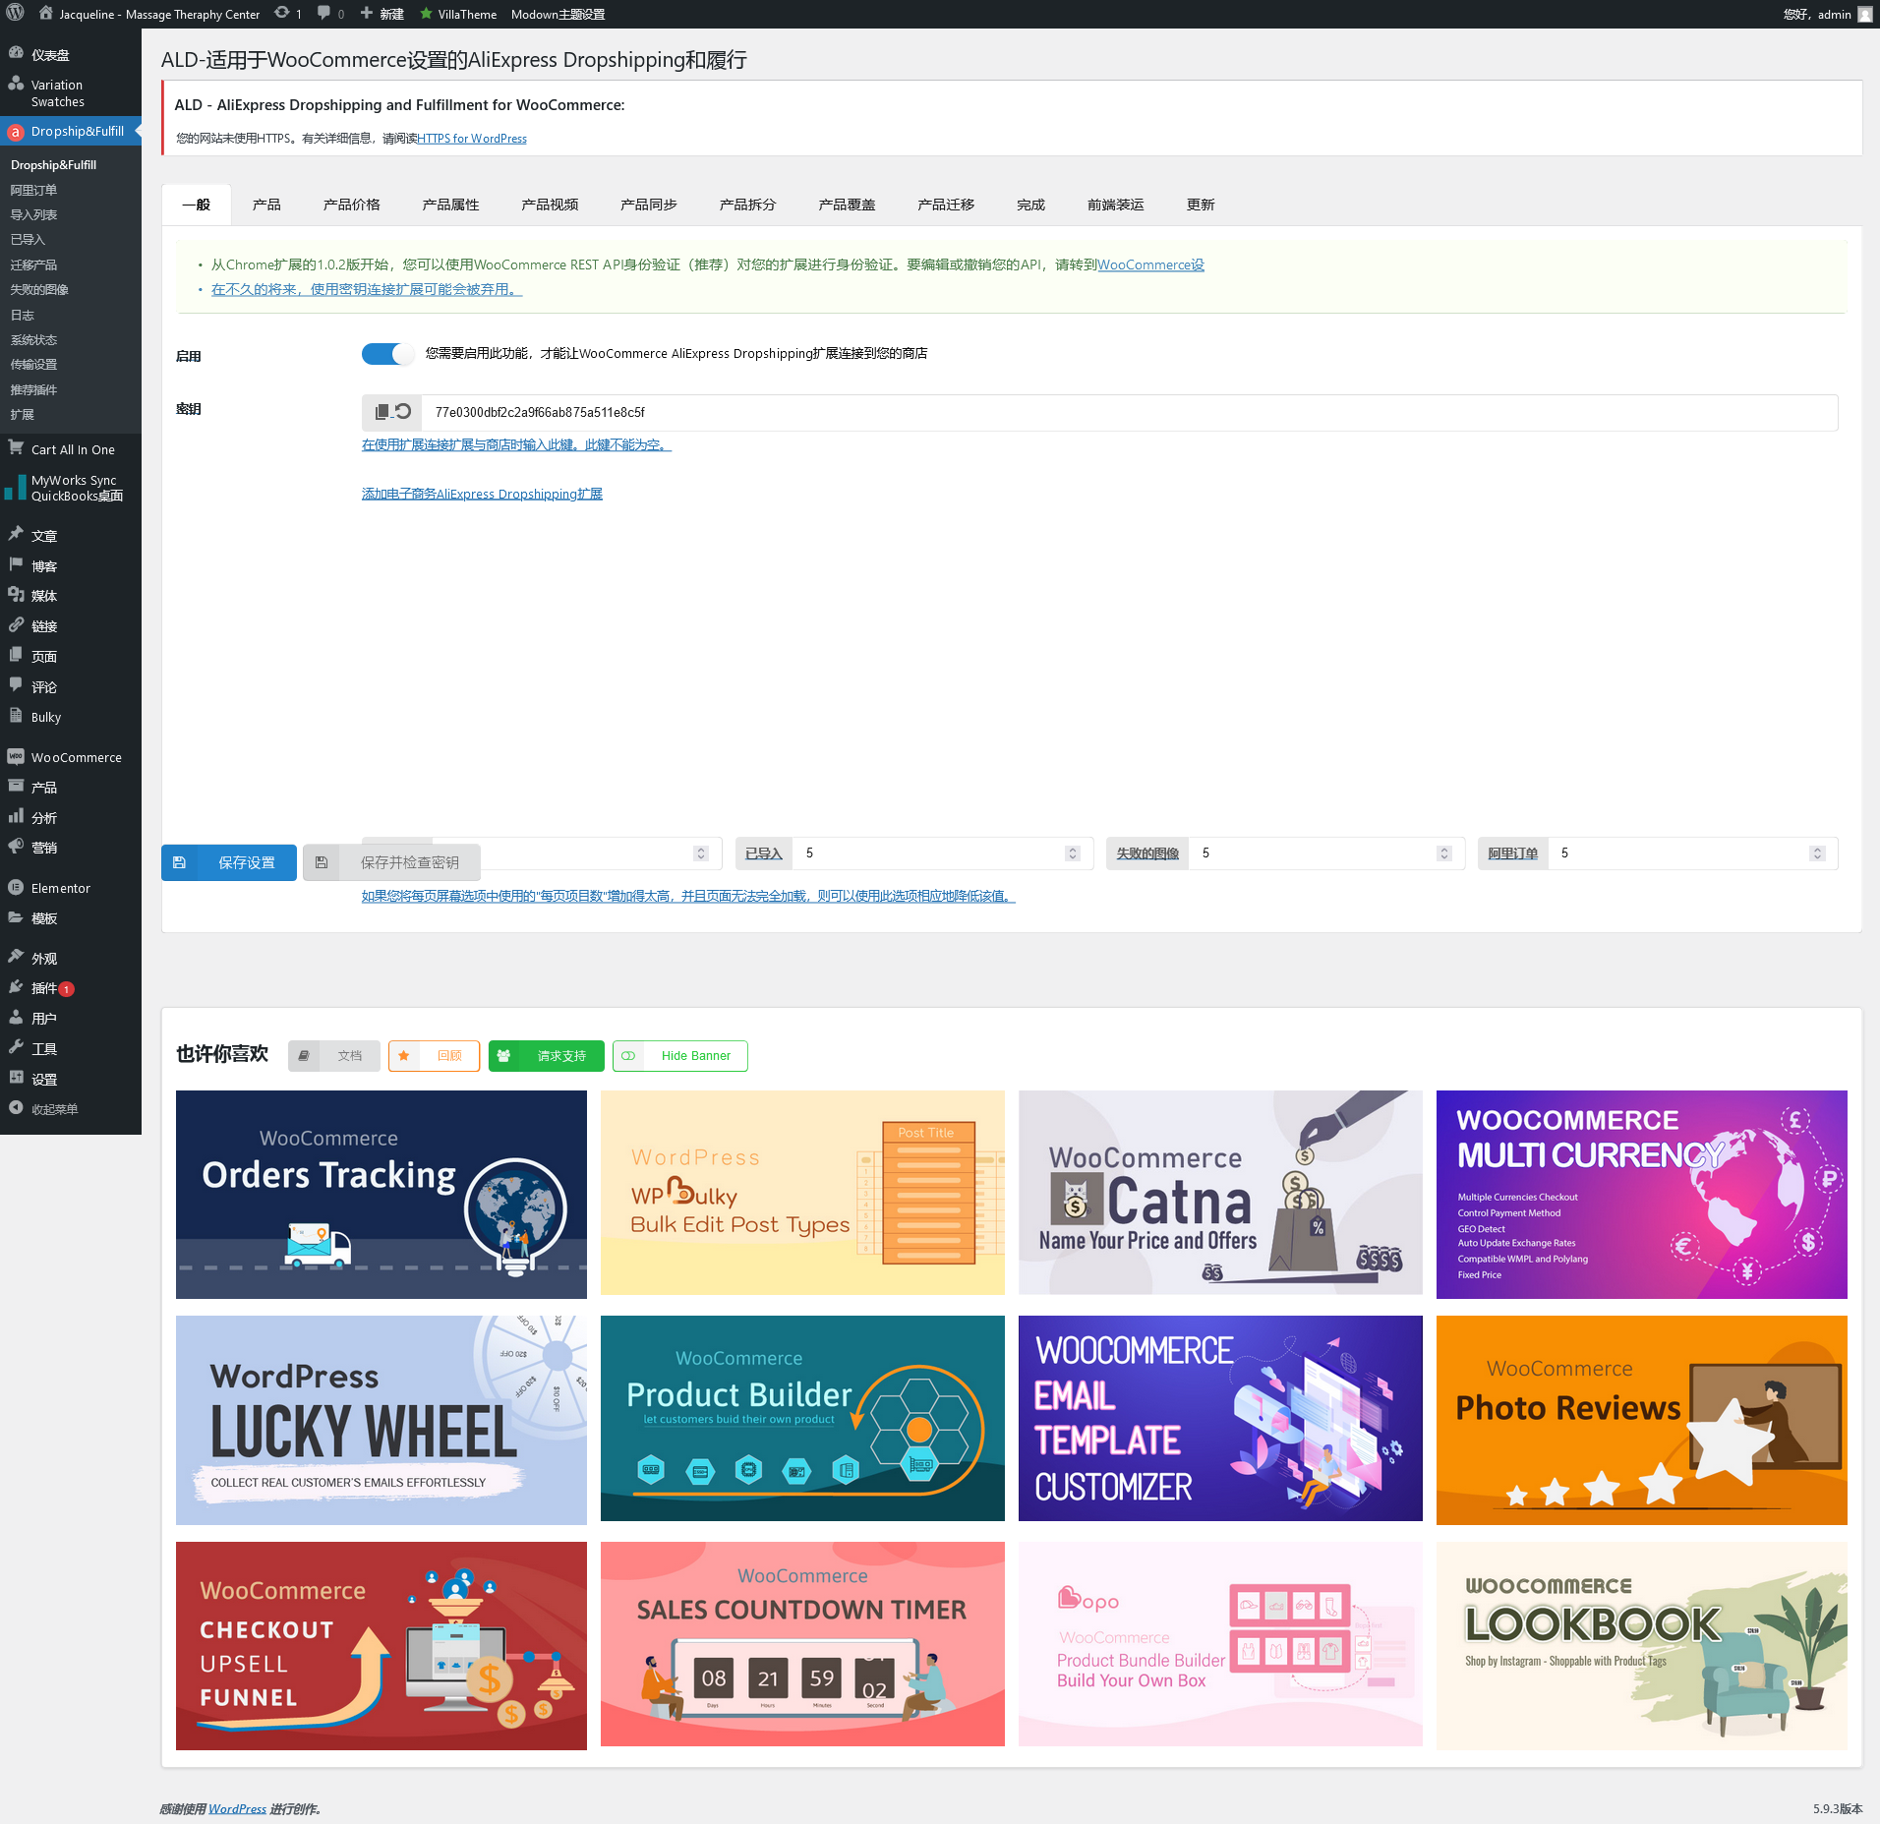Switch to the 产品 tab
Image resolution: width=1880 pixels, height=1824 pixels.
[266, 205]
